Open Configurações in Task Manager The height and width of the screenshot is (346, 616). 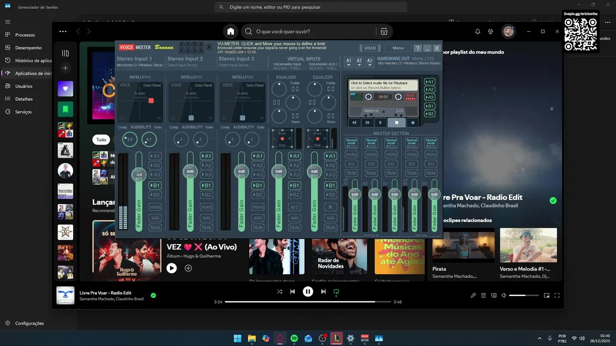click(x=29, y=323)
